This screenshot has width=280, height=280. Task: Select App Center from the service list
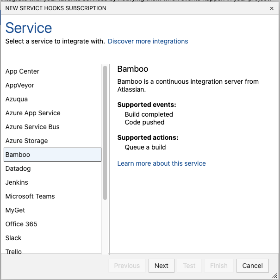pos(22,71)
